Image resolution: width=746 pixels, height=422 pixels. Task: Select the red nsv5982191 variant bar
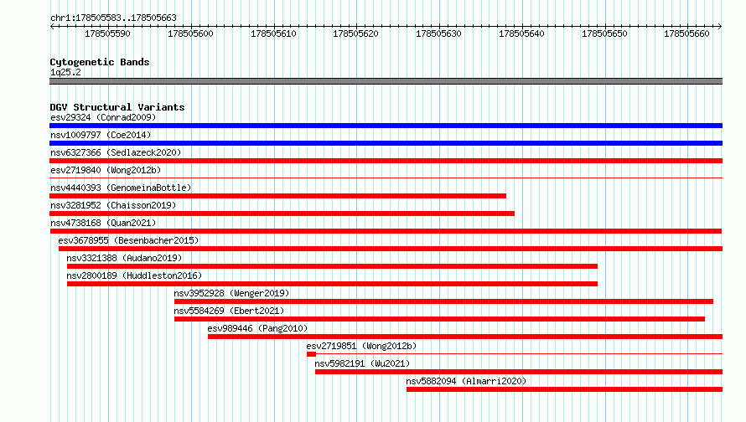coord(519,372)
